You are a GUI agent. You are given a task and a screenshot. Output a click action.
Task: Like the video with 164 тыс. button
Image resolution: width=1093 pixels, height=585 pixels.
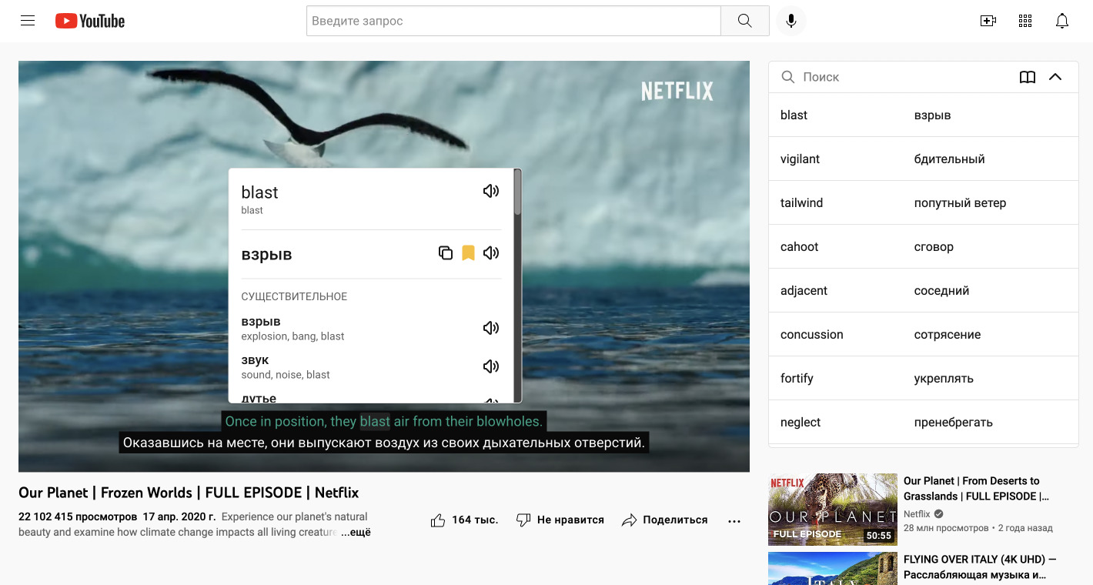tap(464, 520)
